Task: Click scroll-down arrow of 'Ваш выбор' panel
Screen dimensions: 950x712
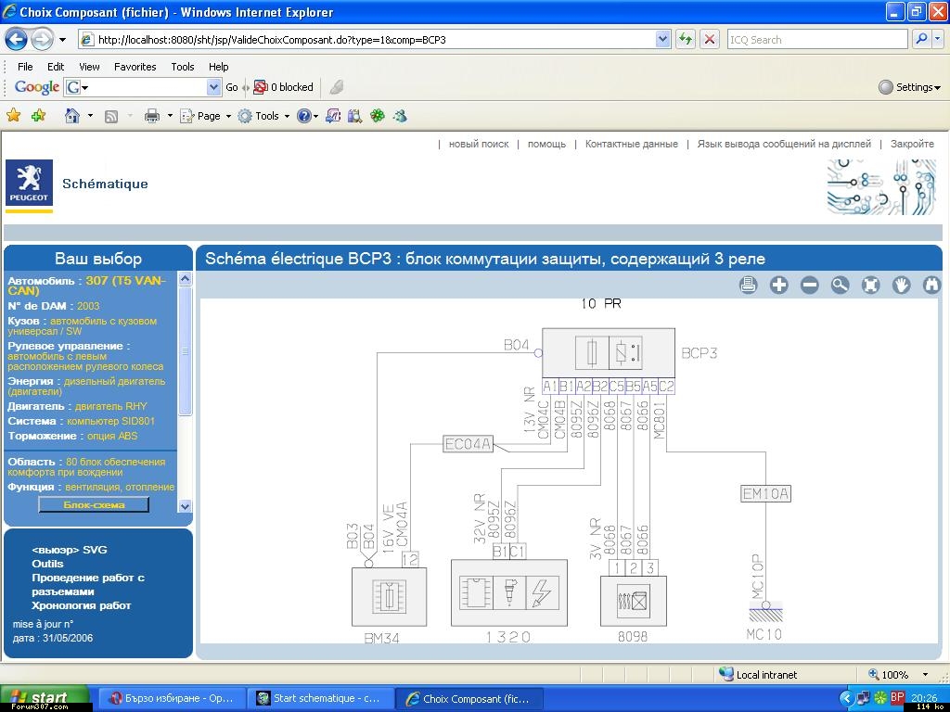Action: (186, 506)
